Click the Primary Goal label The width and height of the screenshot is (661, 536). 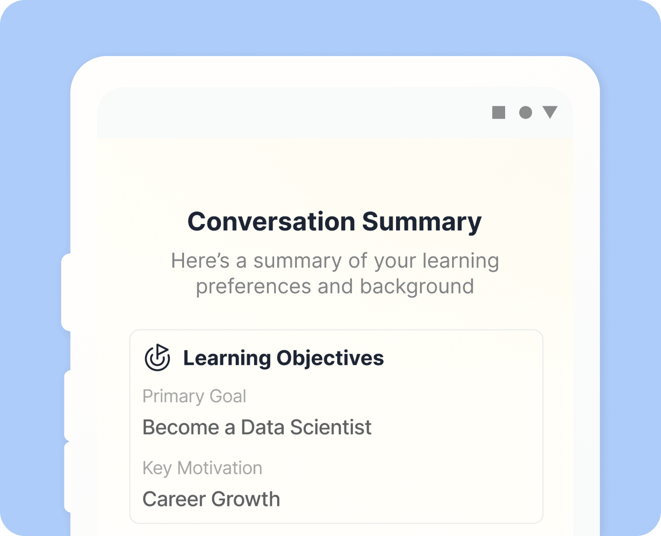coord(194,396)
